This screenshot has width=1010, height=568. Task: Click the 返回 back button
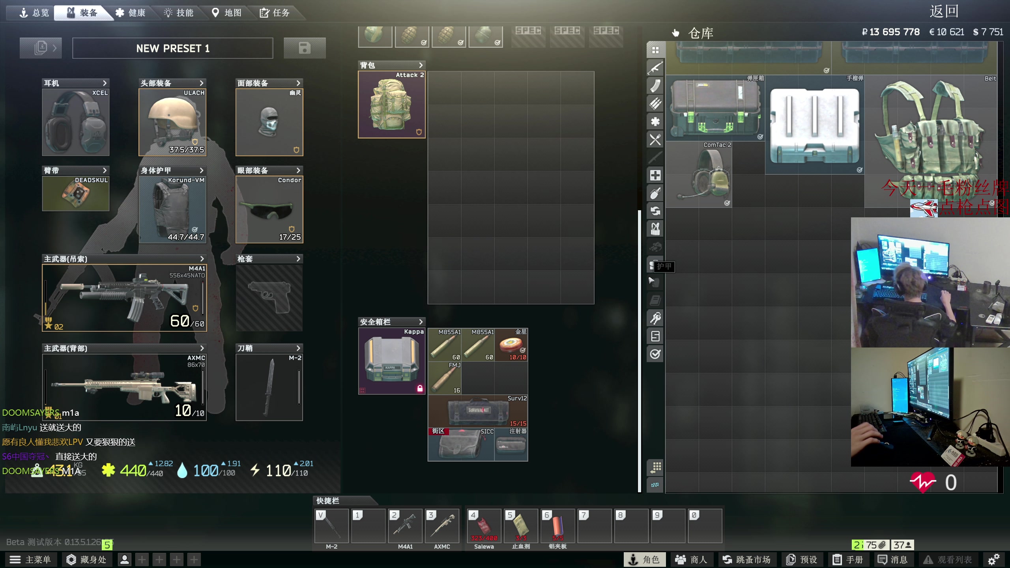coord(944,11)
